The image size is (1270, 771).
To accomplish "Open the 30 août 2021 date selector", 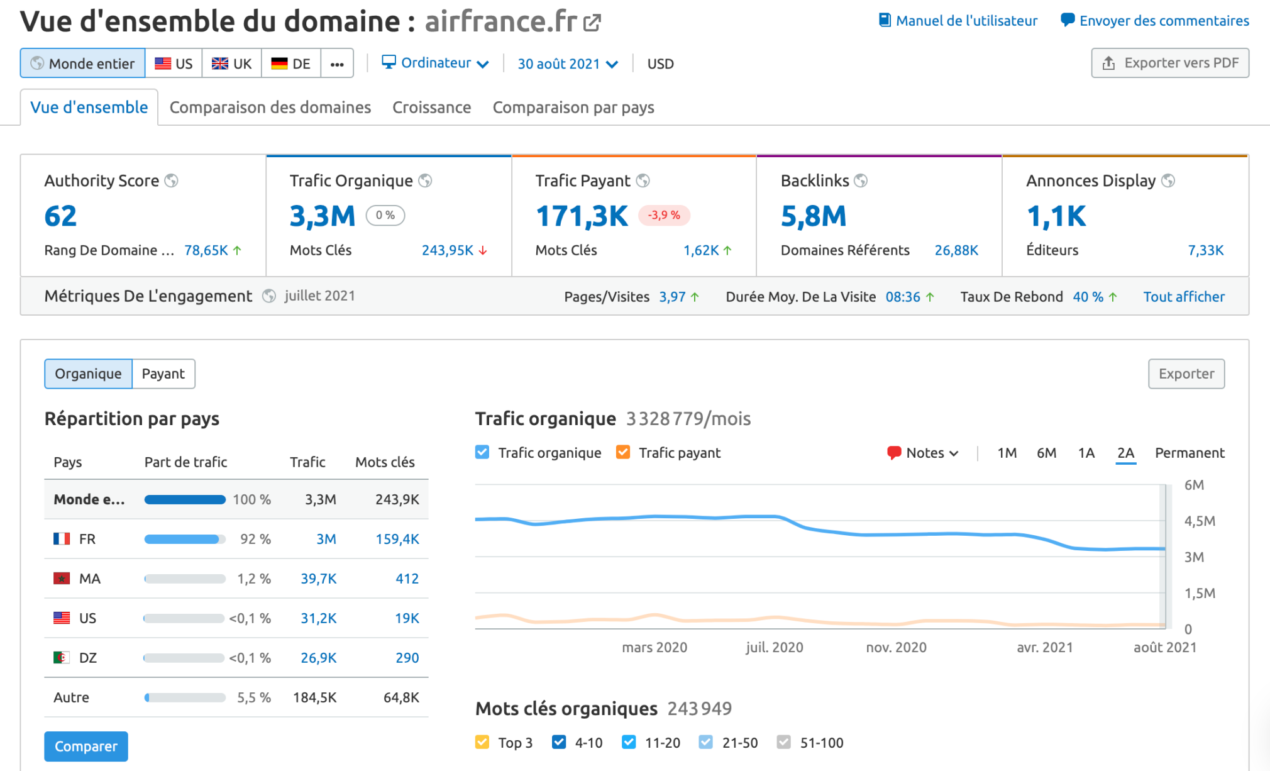I will pos(565,63).
